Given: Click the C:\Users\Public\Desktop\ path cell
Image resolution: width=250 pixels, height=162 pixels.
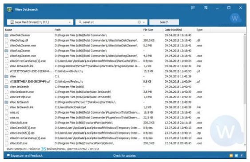Looking at the screenshot, I should click(x=70, y=107).
